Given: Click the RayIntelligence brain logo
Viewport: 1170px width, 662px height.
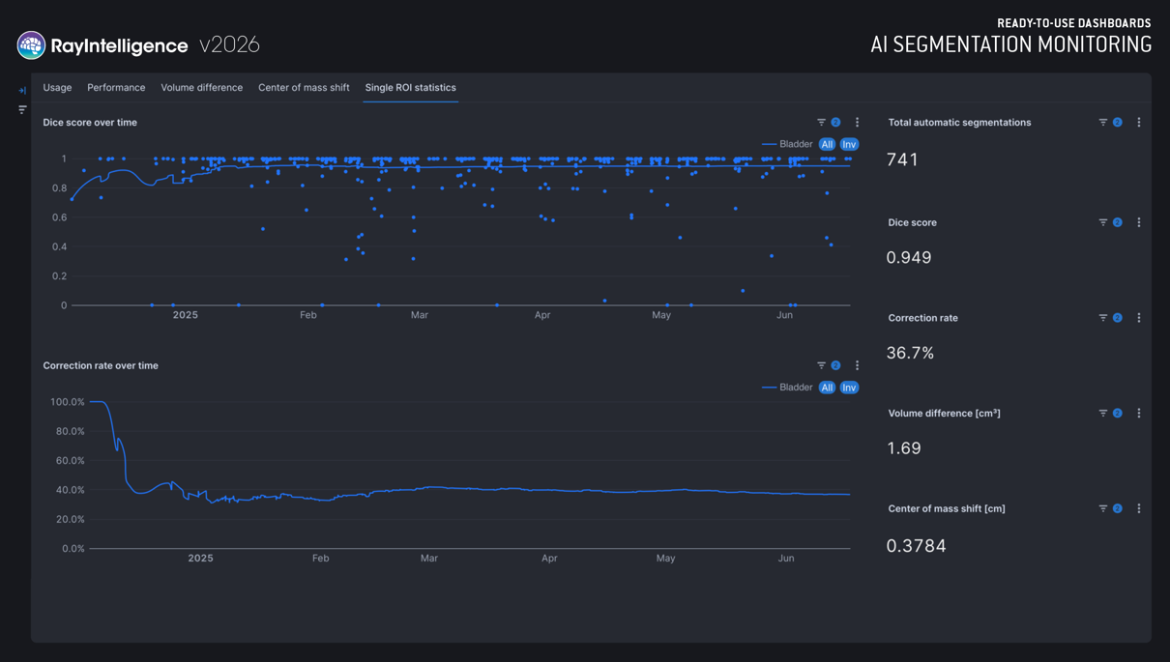Looking at the screenshot, I should click(31, 44).
